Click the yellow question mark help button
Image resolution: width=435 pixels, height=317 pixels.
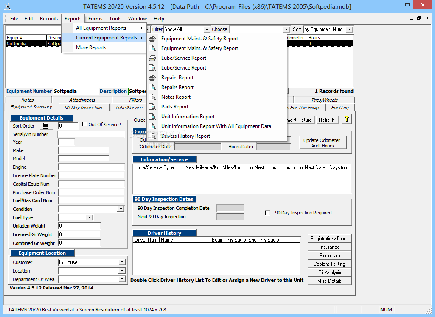point(346,120)
